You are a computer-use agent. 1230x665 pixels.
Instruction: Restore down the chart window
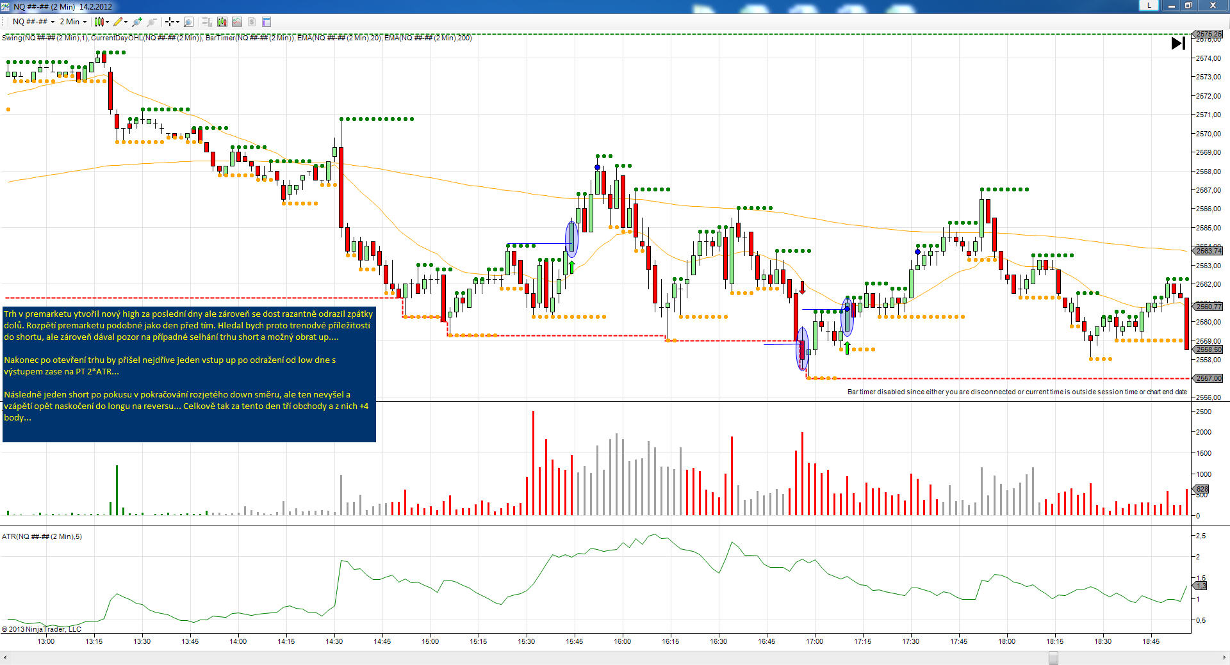(x=1188, y=6)
